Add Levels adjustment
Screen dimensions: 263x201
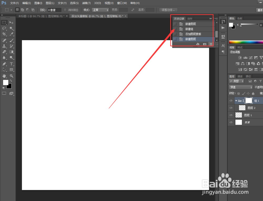[245, 58]
